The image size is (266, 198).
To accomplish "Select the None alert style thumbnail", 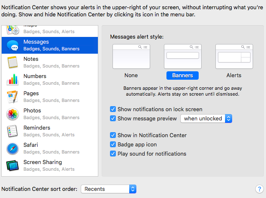I will [x=131, y=57].
